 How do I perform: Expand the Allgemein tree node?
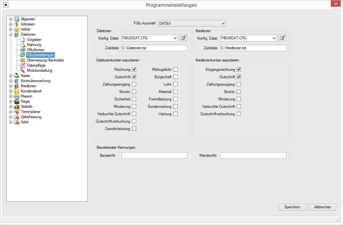[x=11, y=19]
